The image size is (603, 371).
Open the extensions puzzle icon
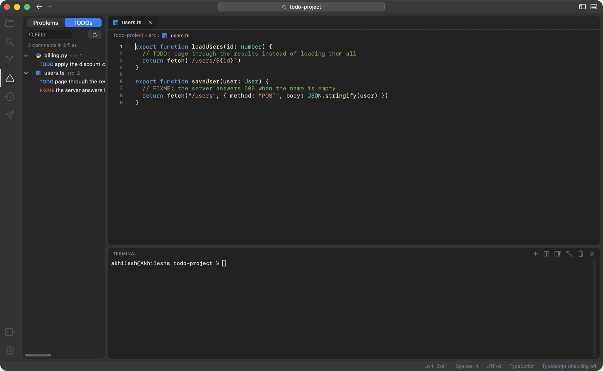(x=10, y=332)
